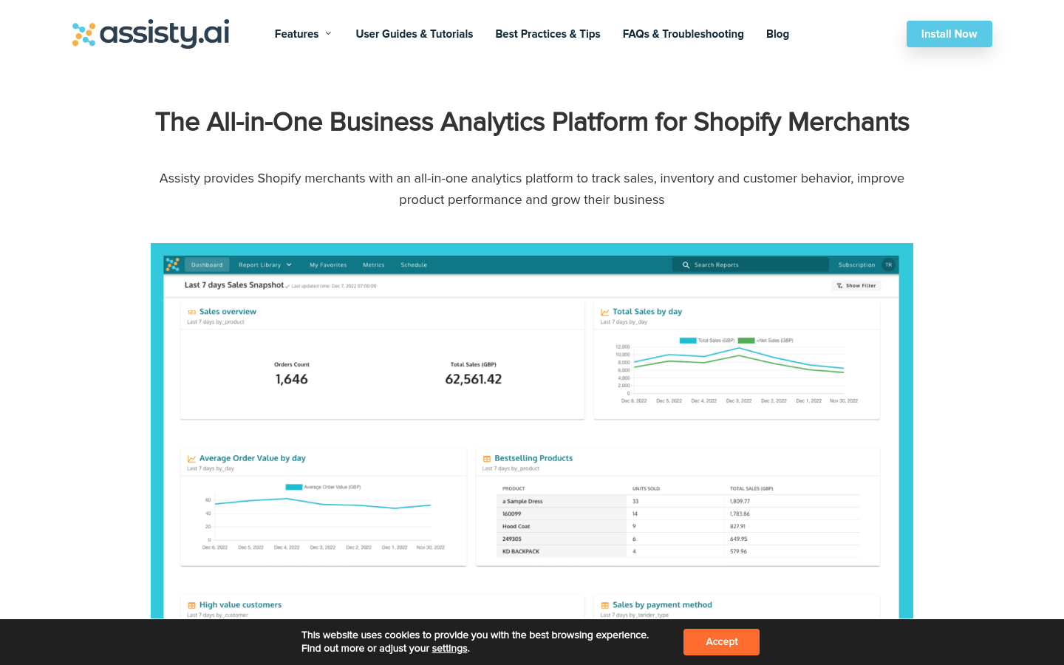The height and width of the screenshot is (665, 1064).
Task: Select the Dashboard tab in screenshot
Action: tap(207, 265)
